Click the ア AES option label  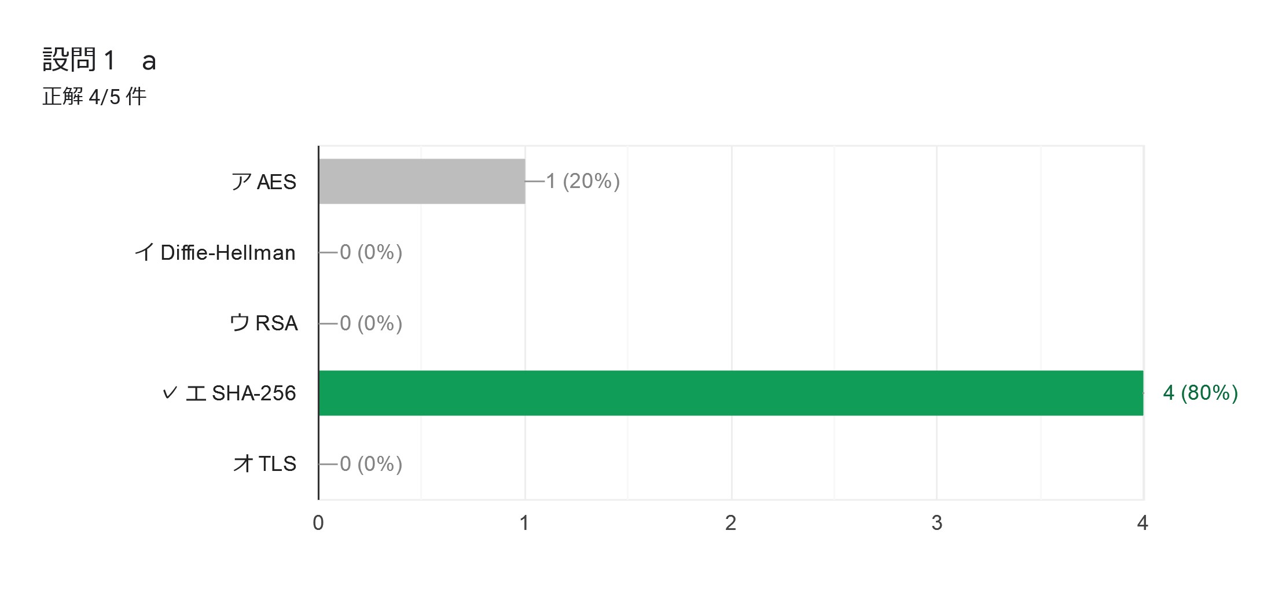pyautogui.click(x=264, y=182)
